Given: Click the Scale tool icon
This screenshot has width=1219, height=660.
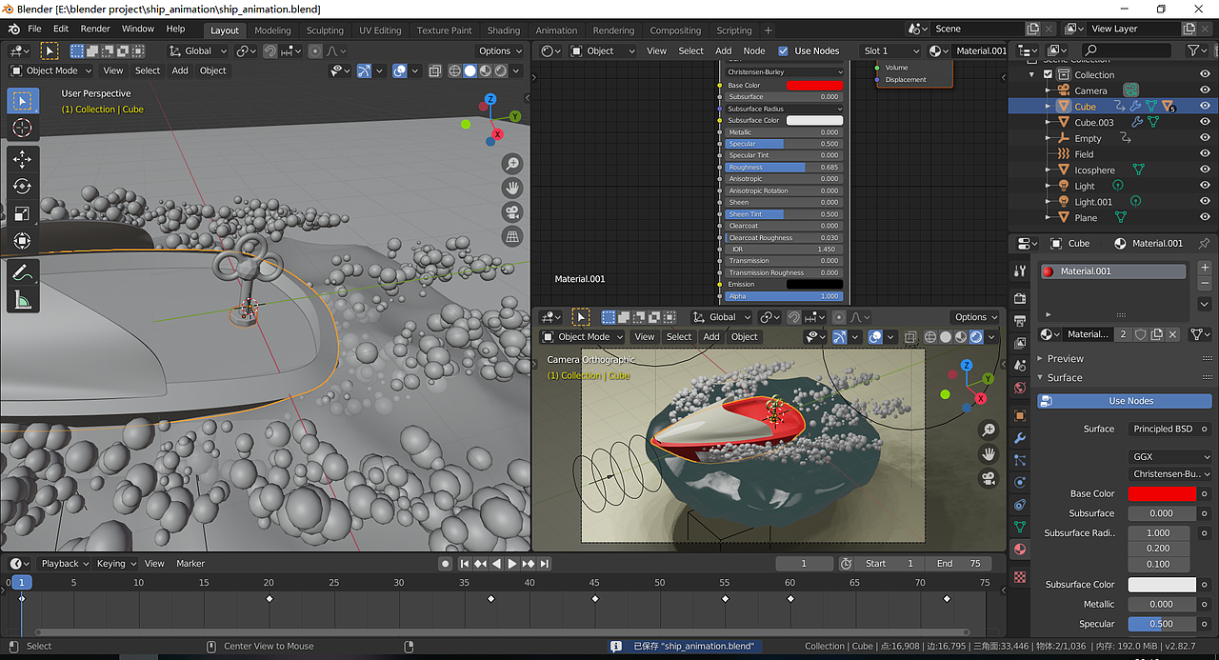Looking at the screenshot, I should 23,214.
